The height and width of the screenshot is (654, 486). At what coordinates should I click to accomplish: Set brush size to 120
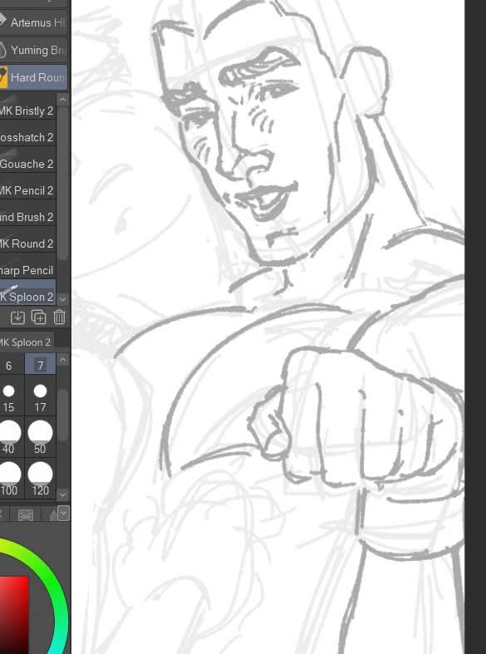pos(40,479)
